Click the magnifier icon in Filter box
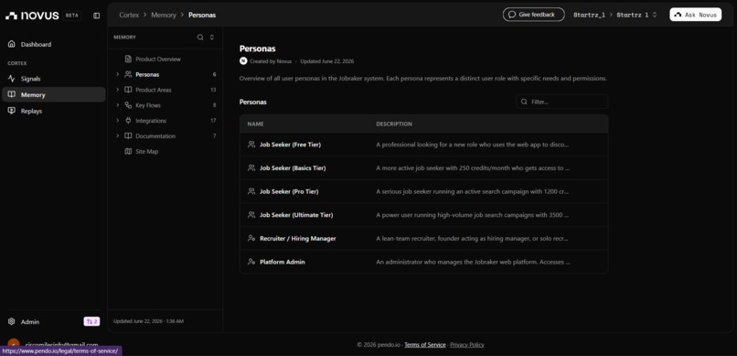 click(x=524, y=102)
